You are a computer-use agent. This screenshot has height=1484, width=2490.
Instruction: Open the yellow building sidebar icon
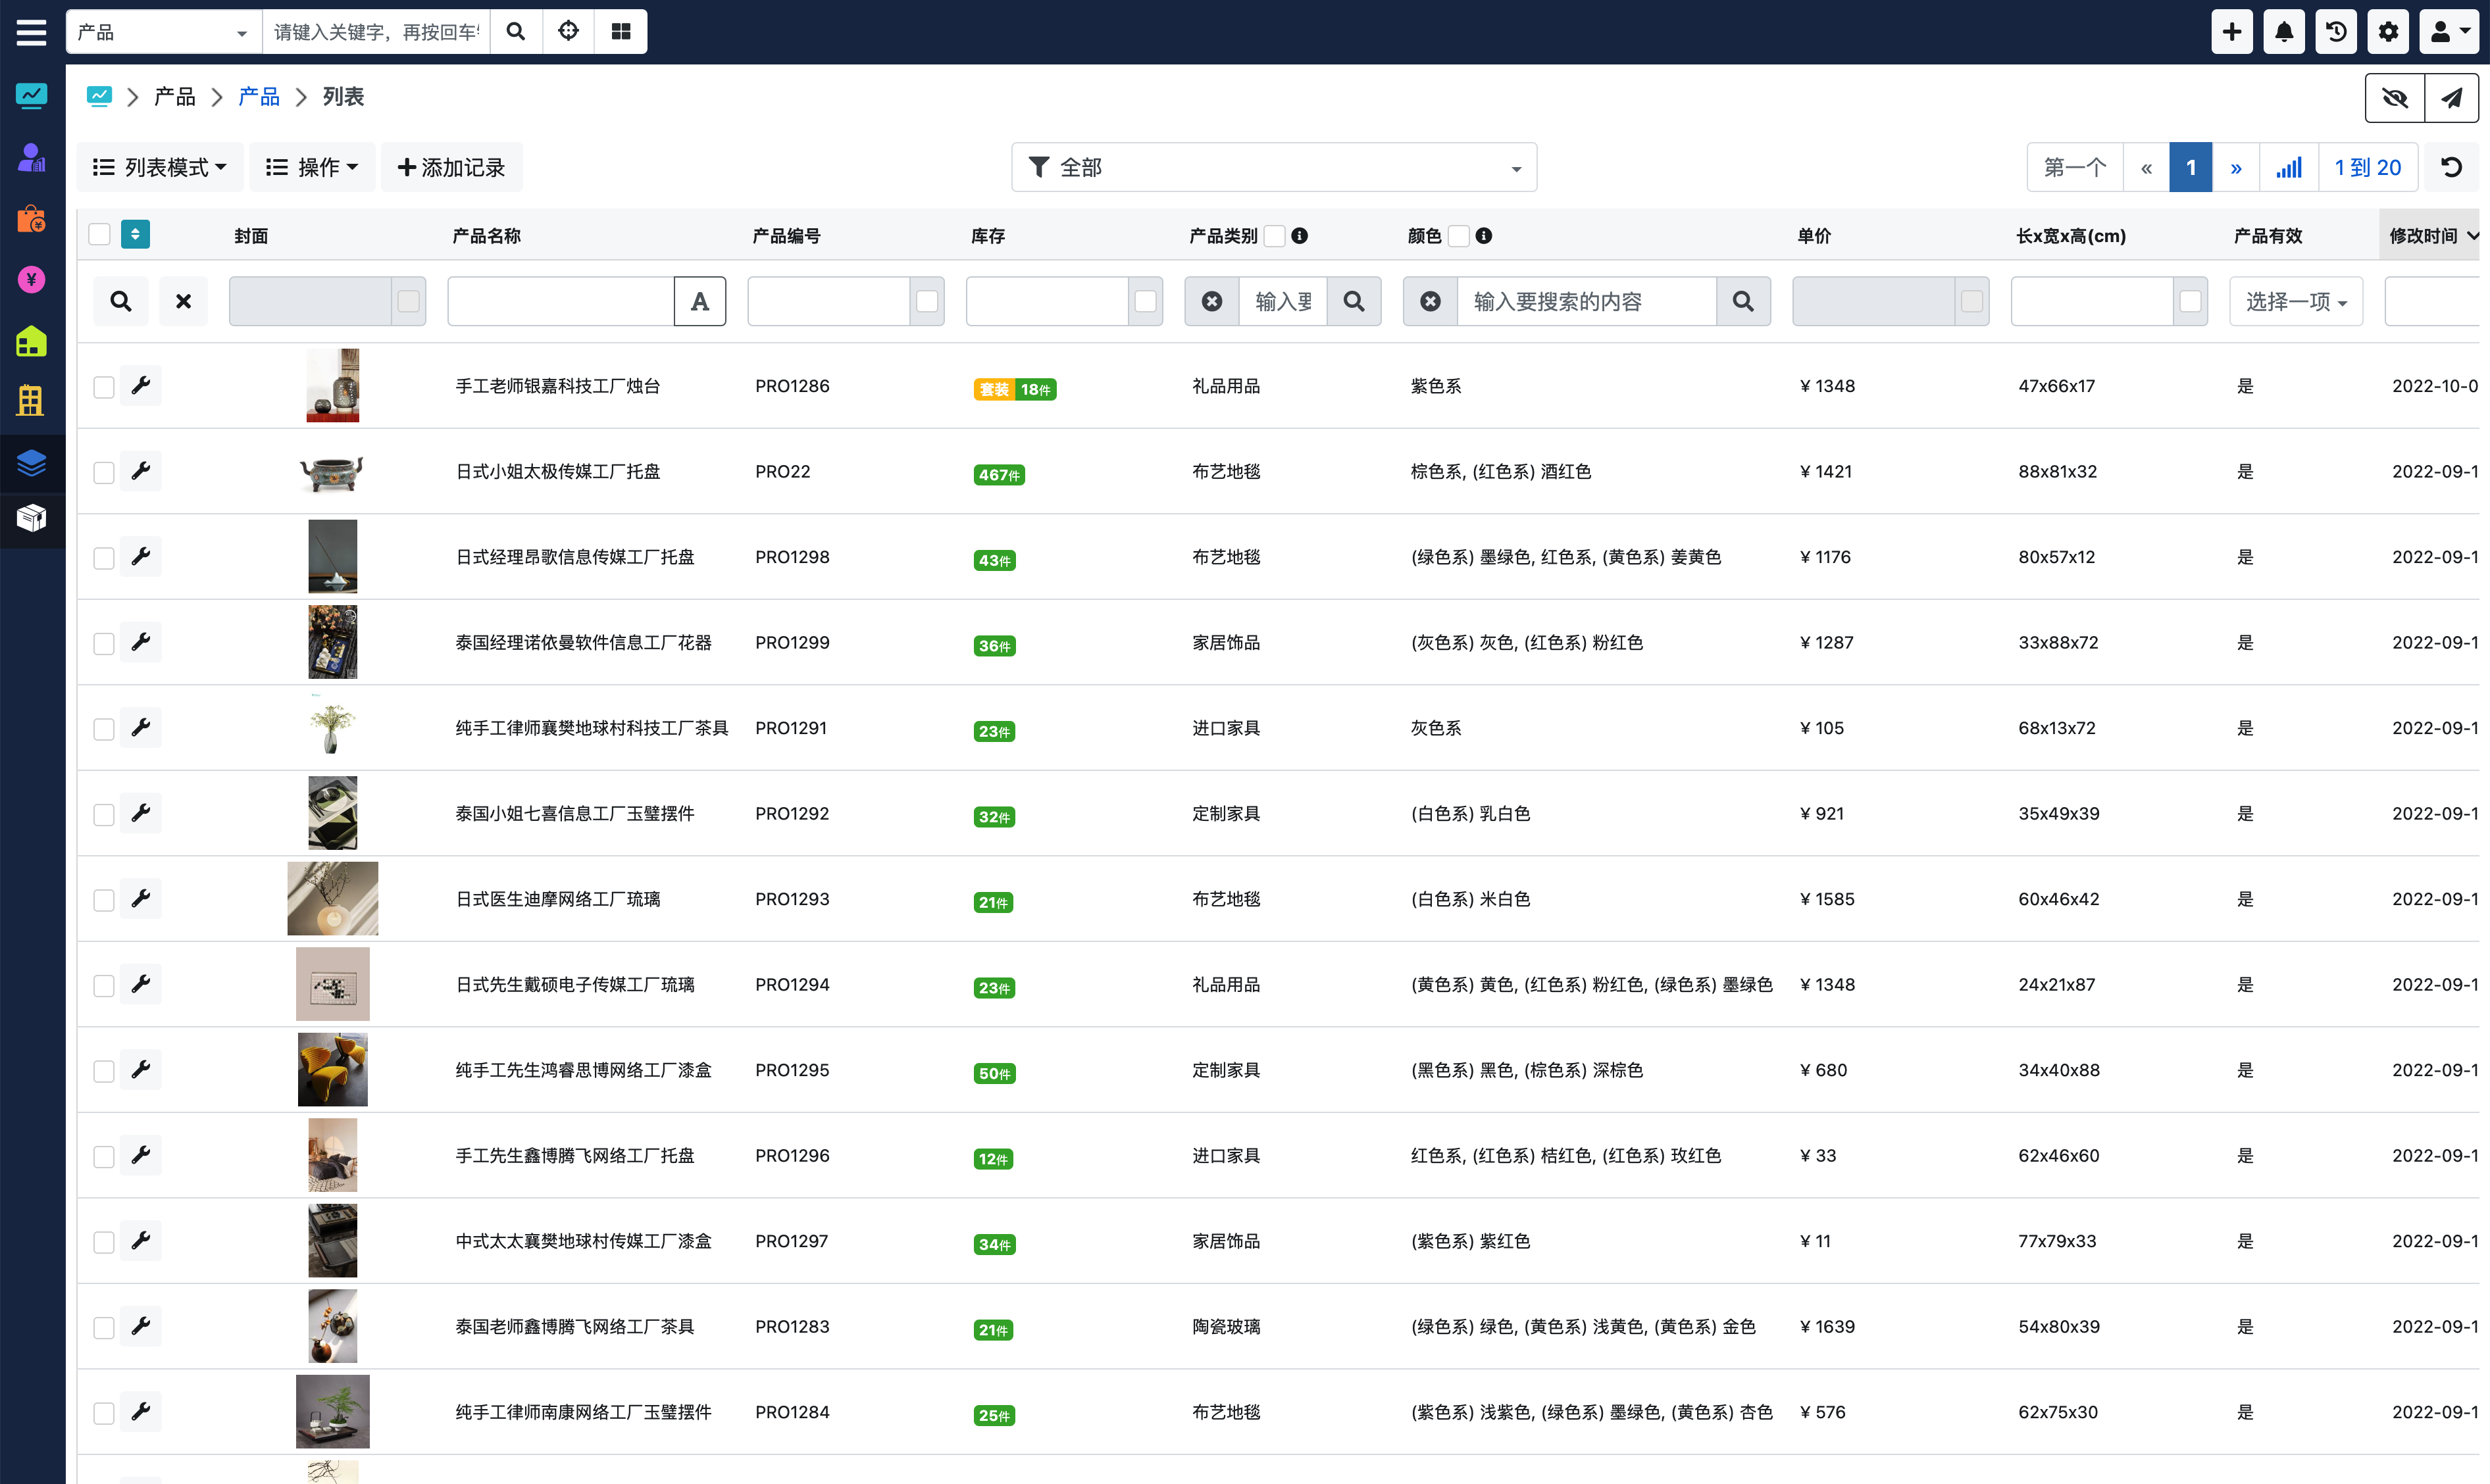click(x=31, y=401)
